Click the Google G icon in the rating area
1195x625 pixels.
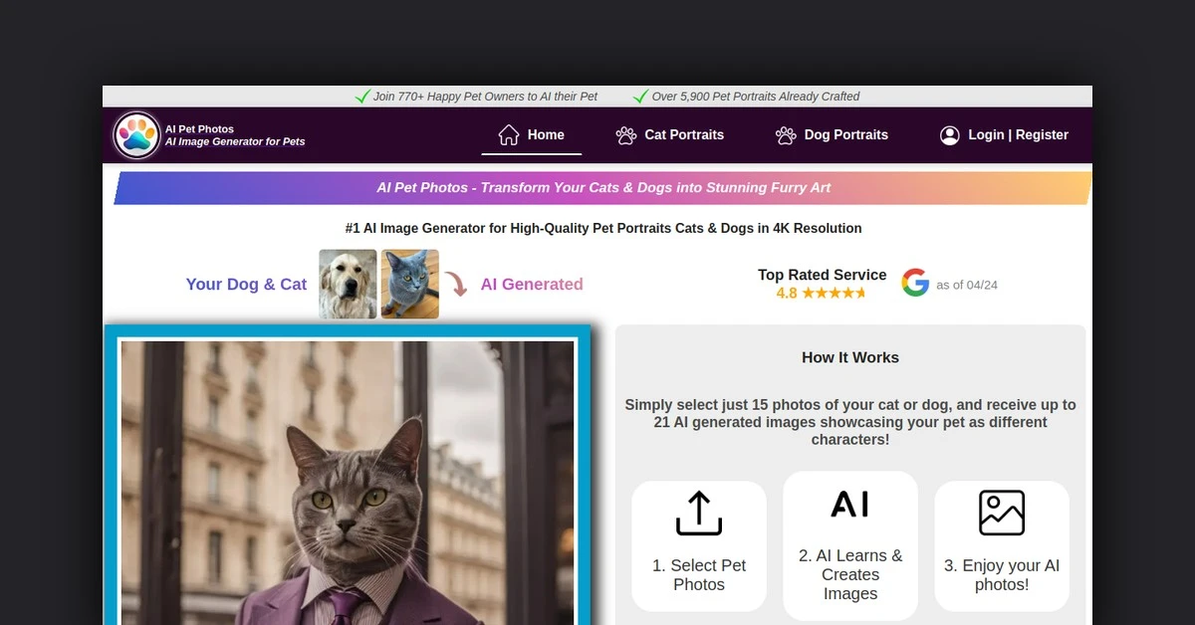pos(915,282)
